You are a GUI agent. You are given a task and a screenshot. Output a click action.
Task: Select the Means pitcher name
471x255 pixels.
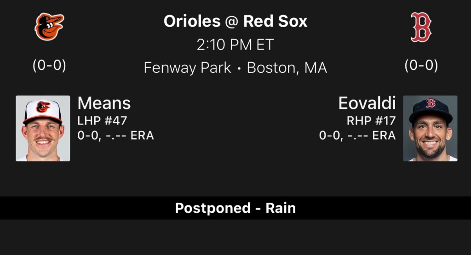(x=104, y=103)
